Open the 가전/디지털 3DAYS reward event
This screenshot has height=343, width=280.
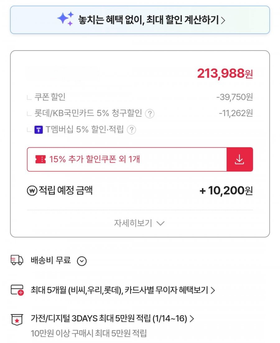point(112,319)
